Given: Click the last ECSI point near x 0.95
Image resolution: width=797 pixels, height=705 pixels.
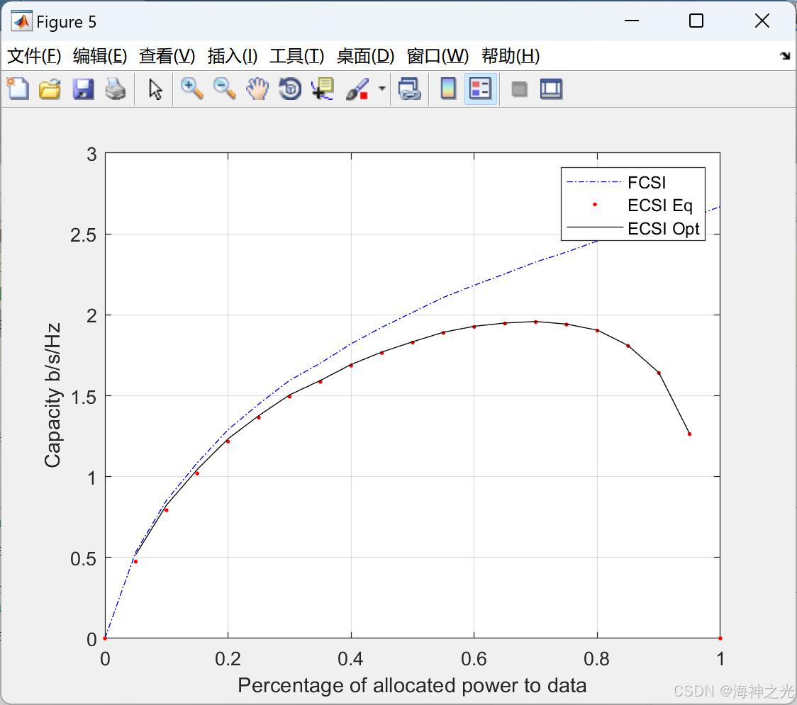Looking at the screenshot, I should pos(689,434).
